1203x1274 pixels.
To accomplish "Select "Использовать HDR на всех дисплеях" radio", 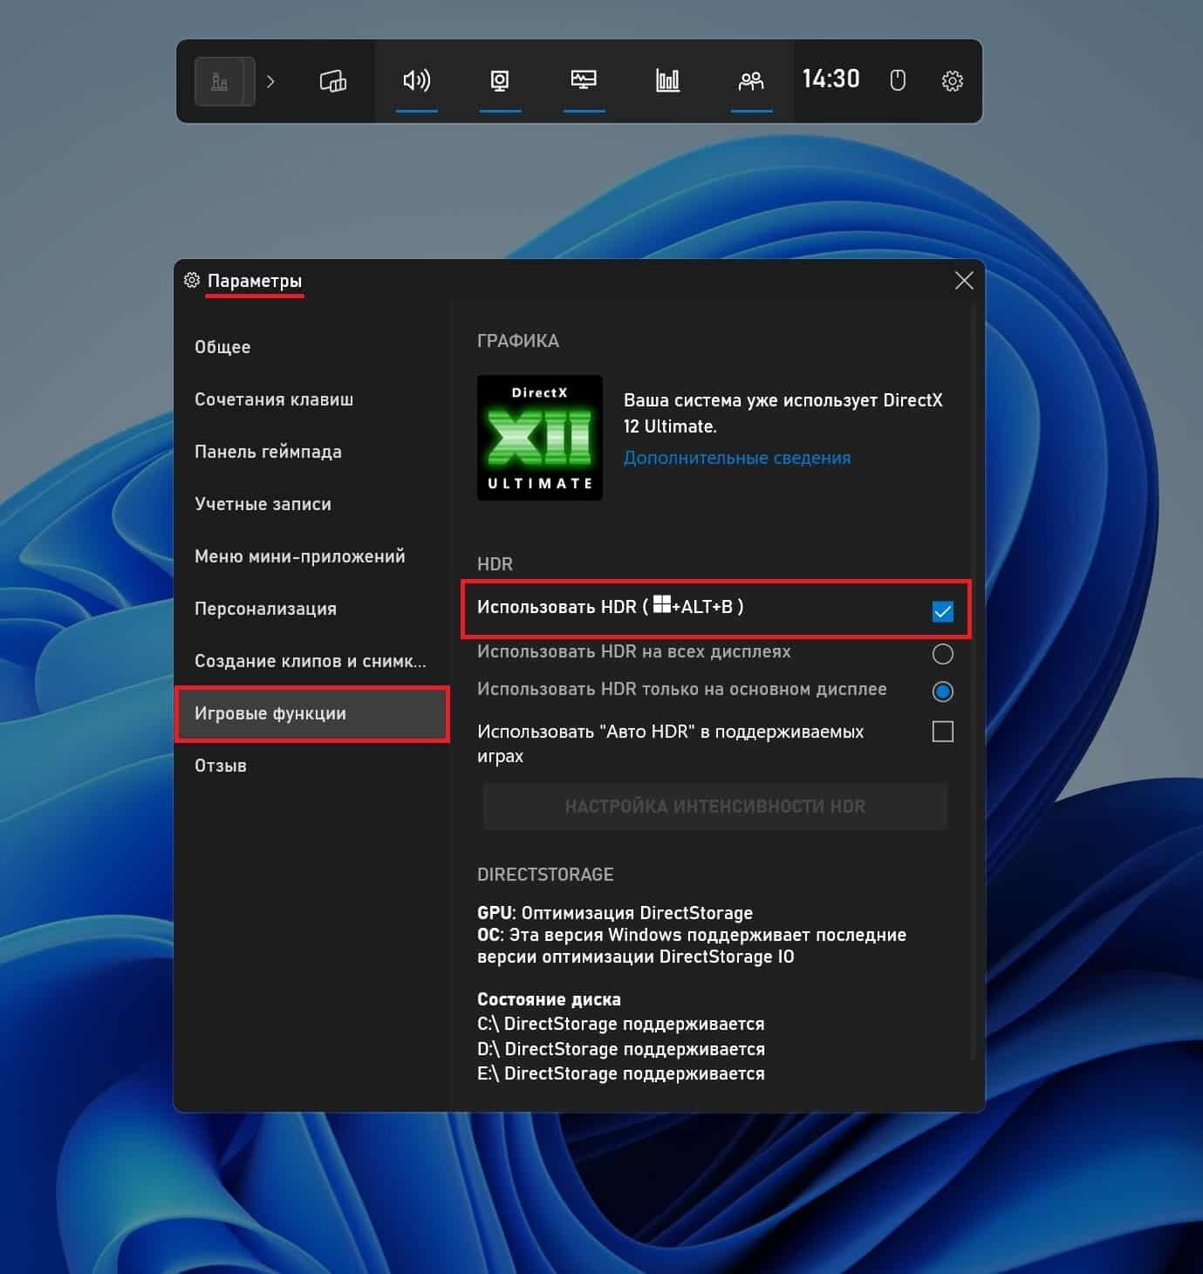I will click(x=942, y=654).
